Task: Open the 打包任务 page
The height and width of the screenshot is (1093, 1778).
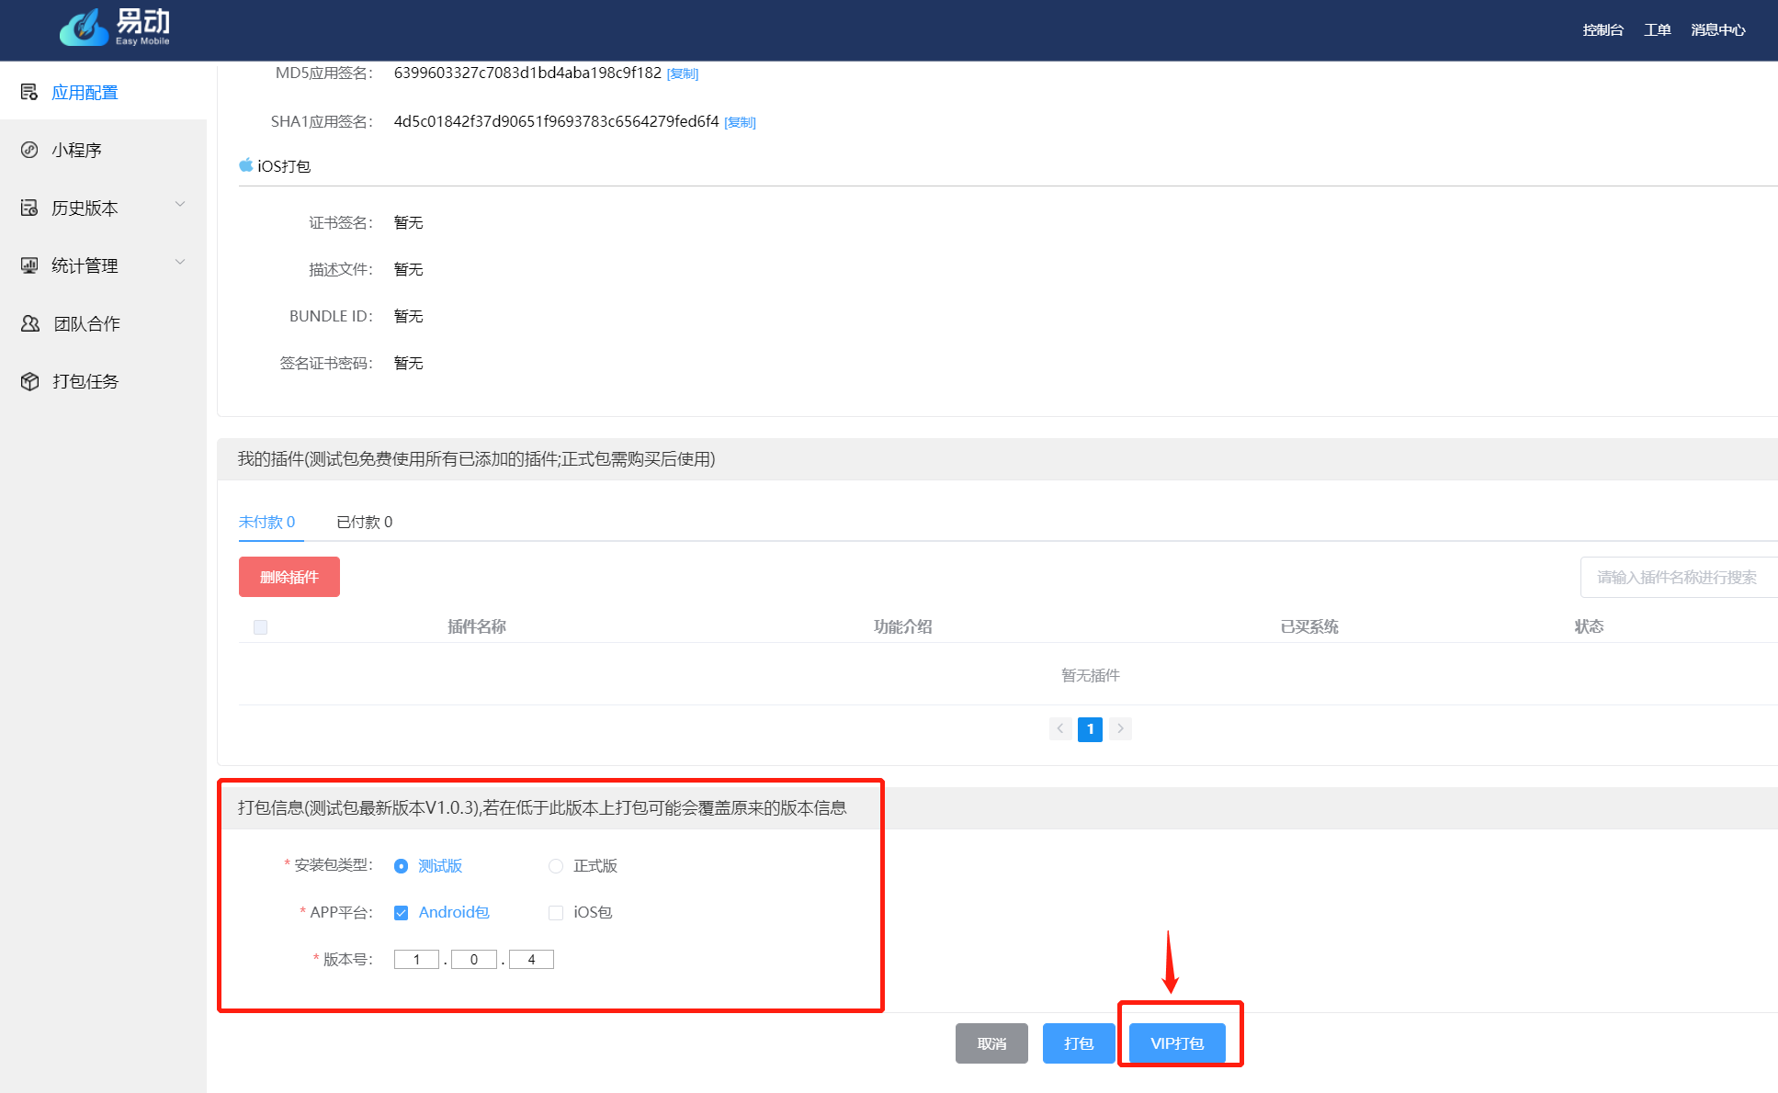Action: [x=85, y=381]
